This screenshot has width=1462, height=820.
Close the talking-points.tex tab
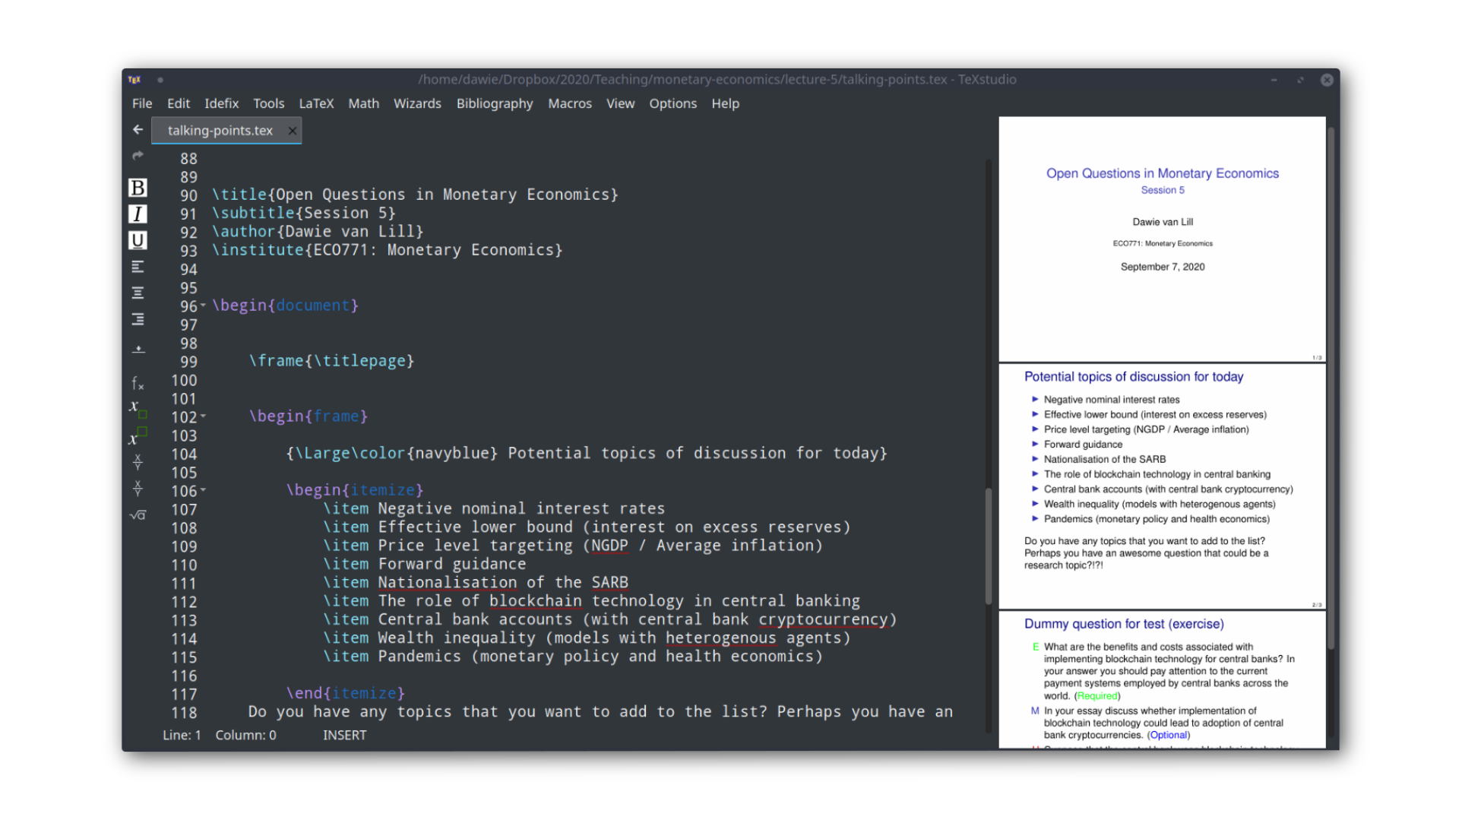pos(292,130)
